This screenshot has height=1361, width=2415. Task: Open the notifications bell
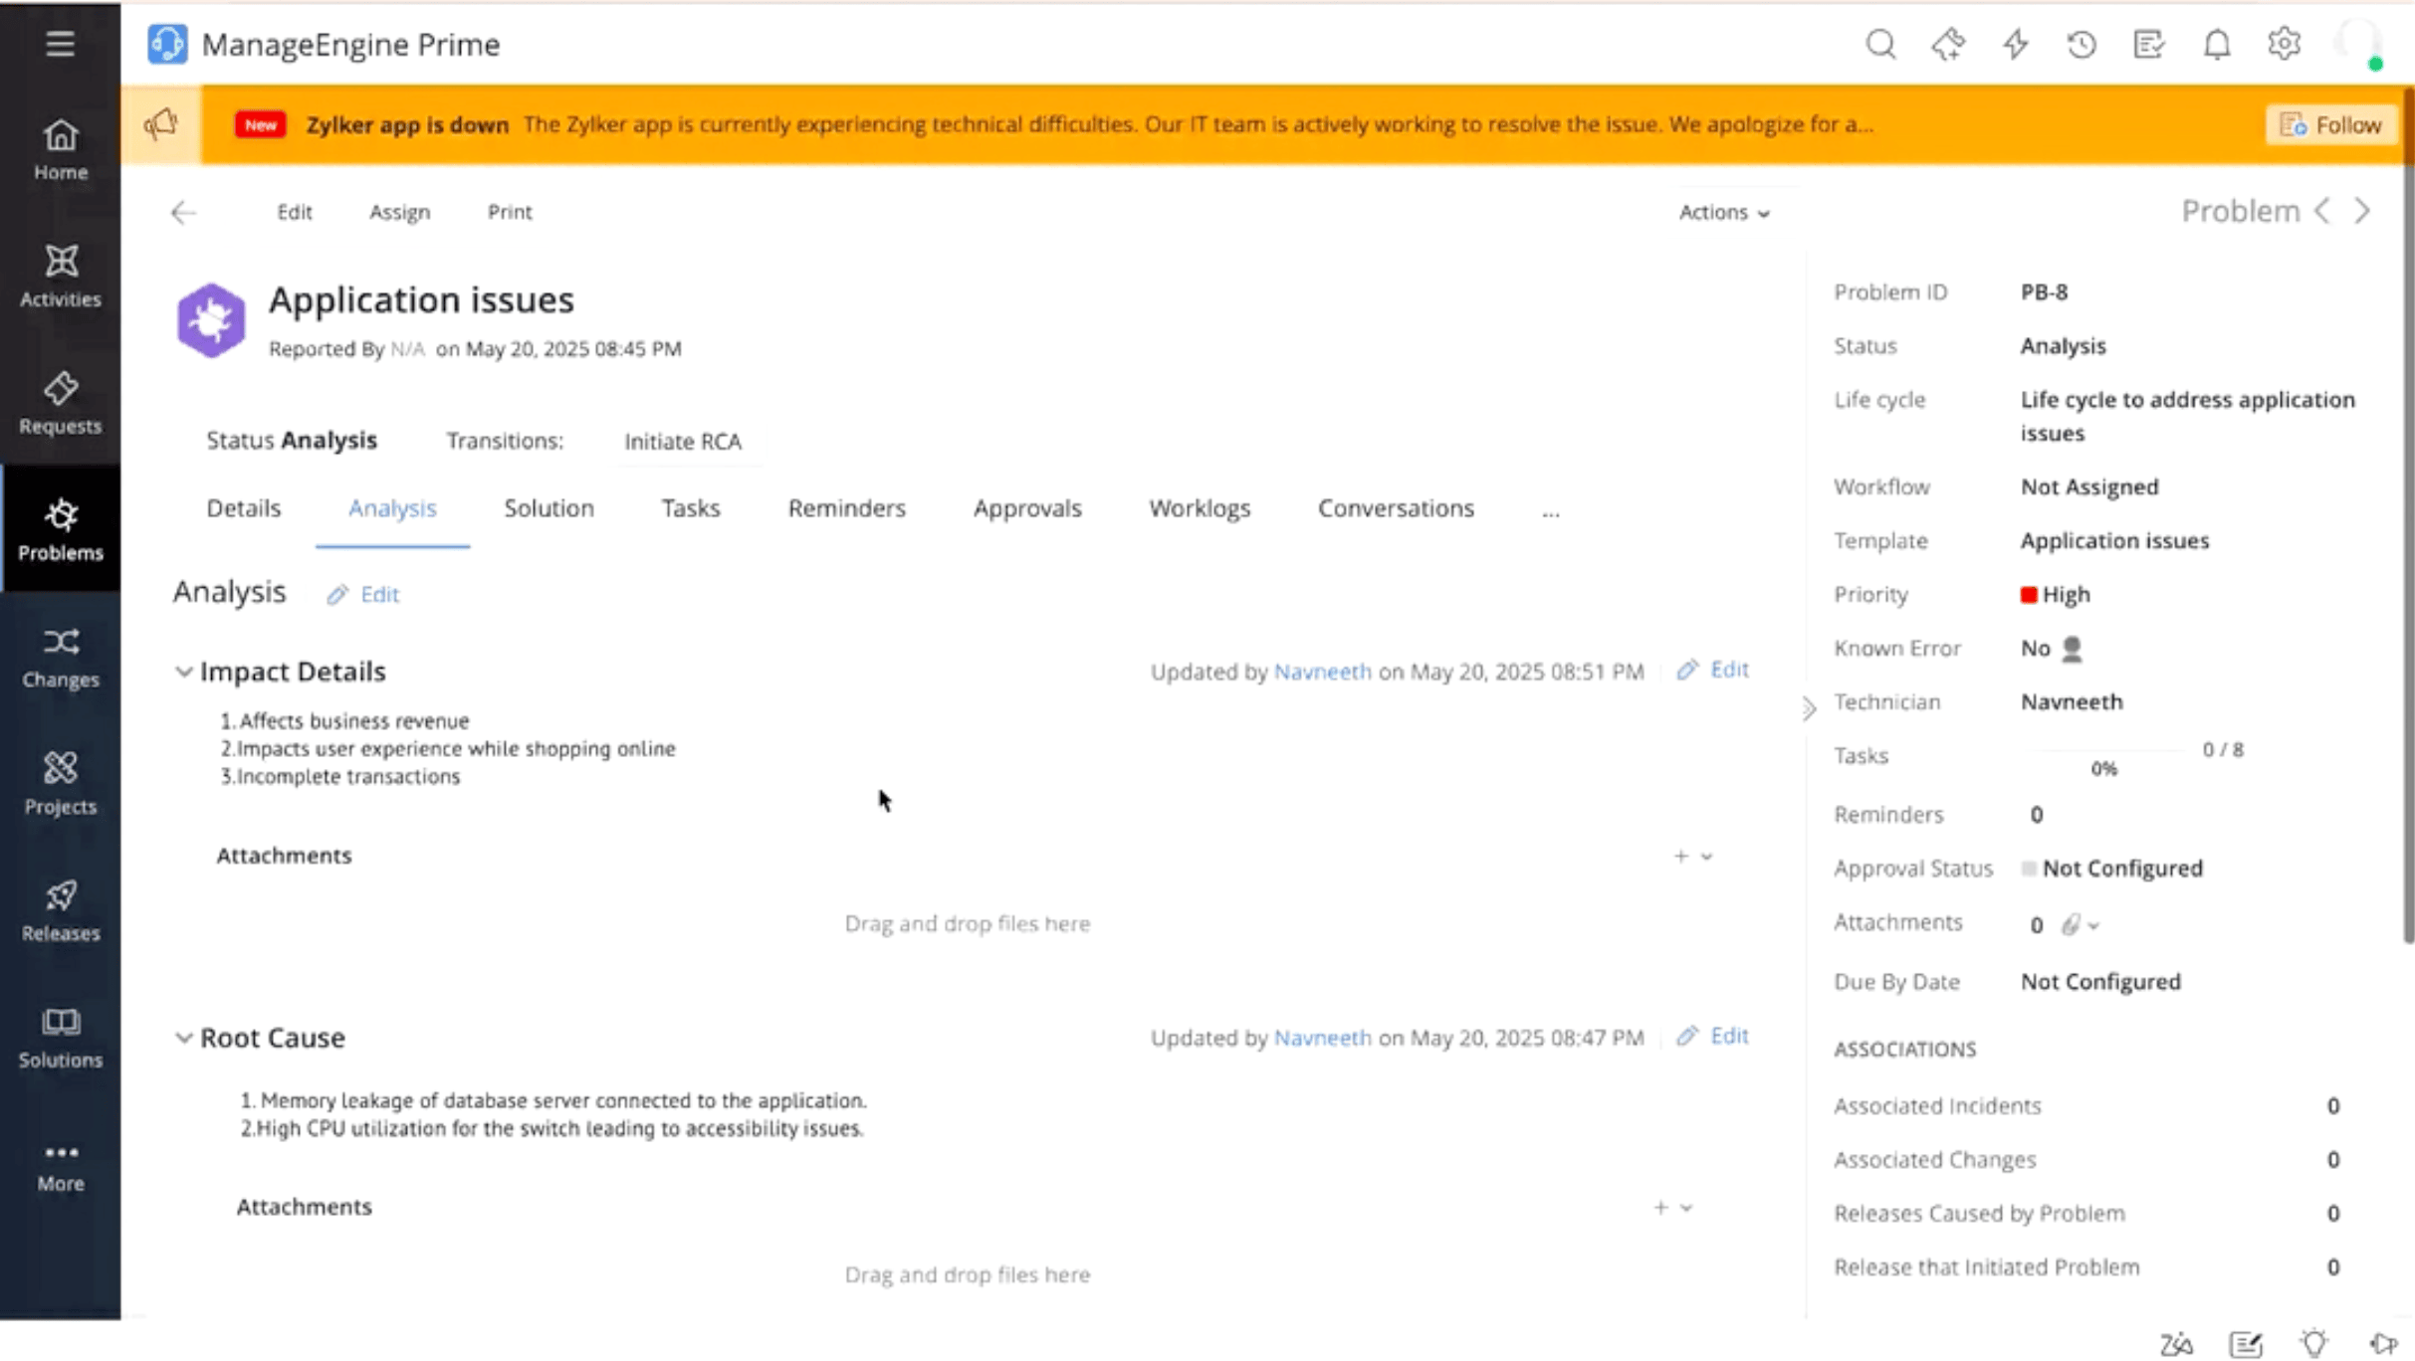[x=2216, y=45]
